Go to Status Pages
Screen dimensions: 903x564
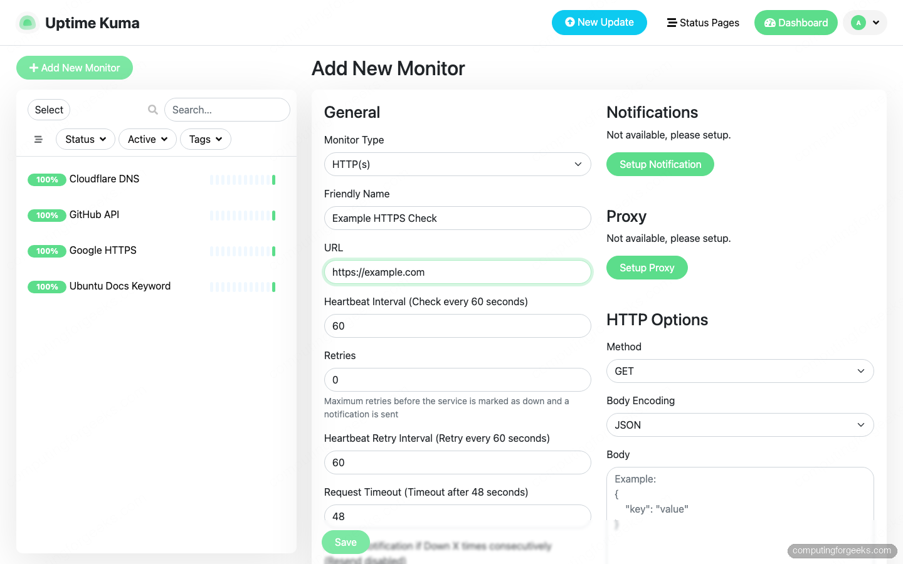tap(702, 23)
